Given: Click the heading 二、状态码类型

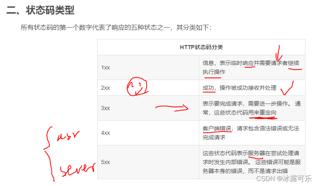Looking at the screenshot, I should (41, 10).
